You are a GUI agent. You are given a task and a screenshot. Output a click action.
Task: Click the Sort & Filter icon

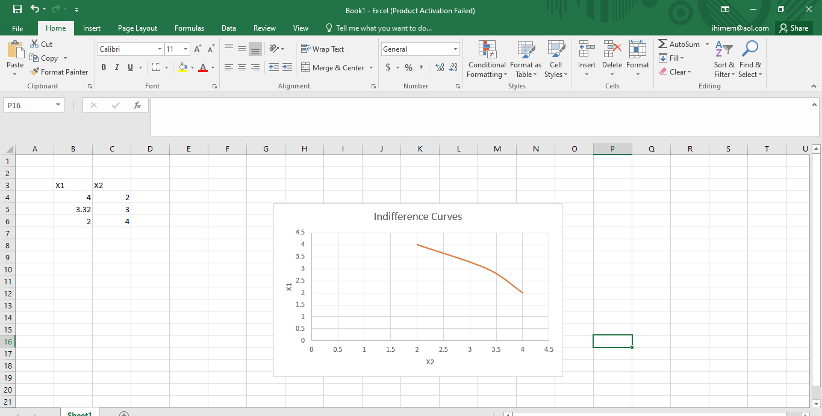click(x=724, y=49)
